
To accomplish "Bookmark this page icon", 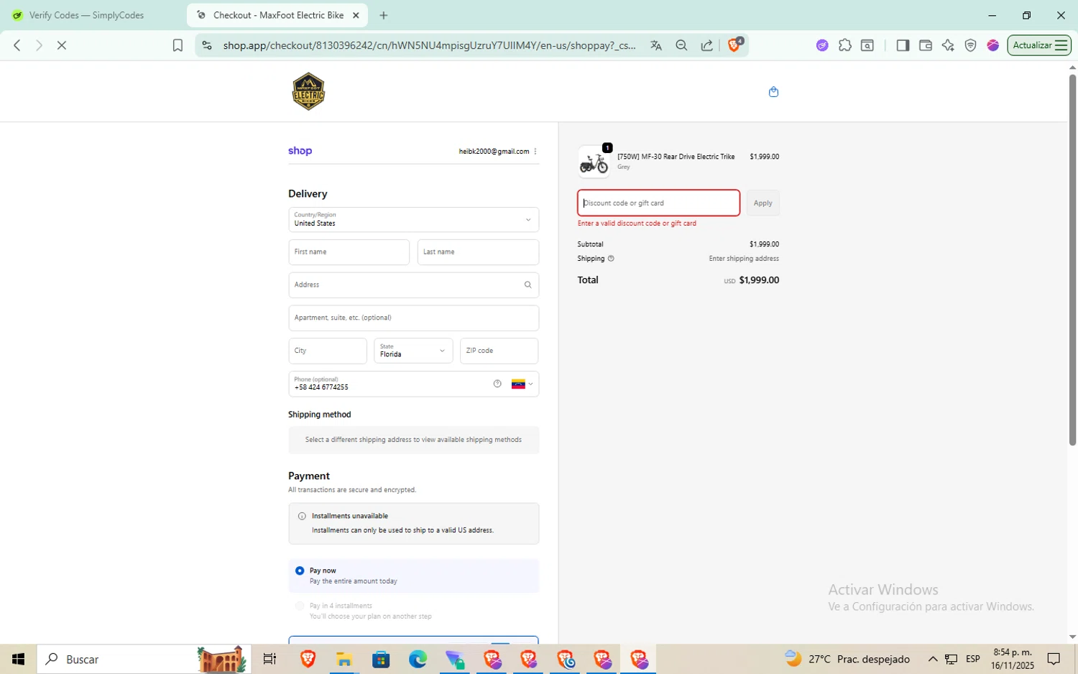I will coord(178,45).
